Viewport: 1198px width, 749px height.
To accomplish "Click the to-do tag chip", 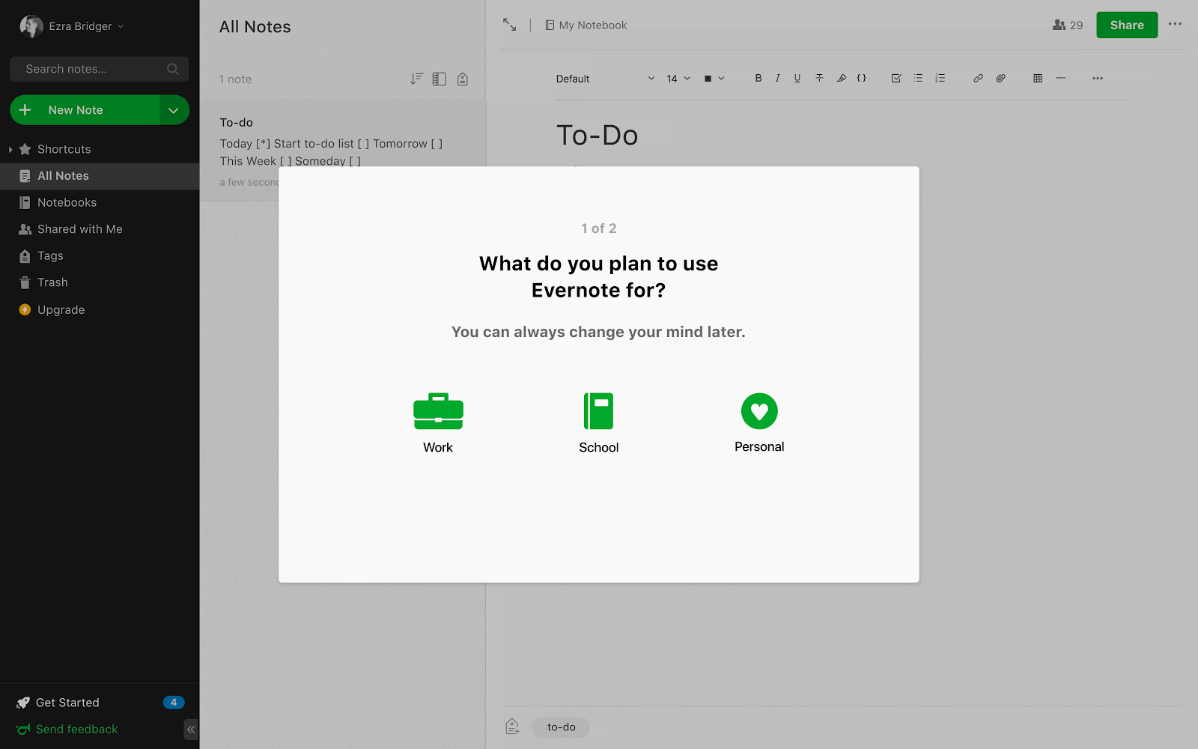I will (x=561, y=727).
